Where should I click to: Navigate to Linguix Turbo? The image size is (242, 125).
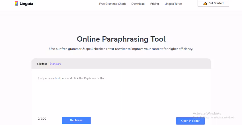pyautogui.click(x=173, y=4)
